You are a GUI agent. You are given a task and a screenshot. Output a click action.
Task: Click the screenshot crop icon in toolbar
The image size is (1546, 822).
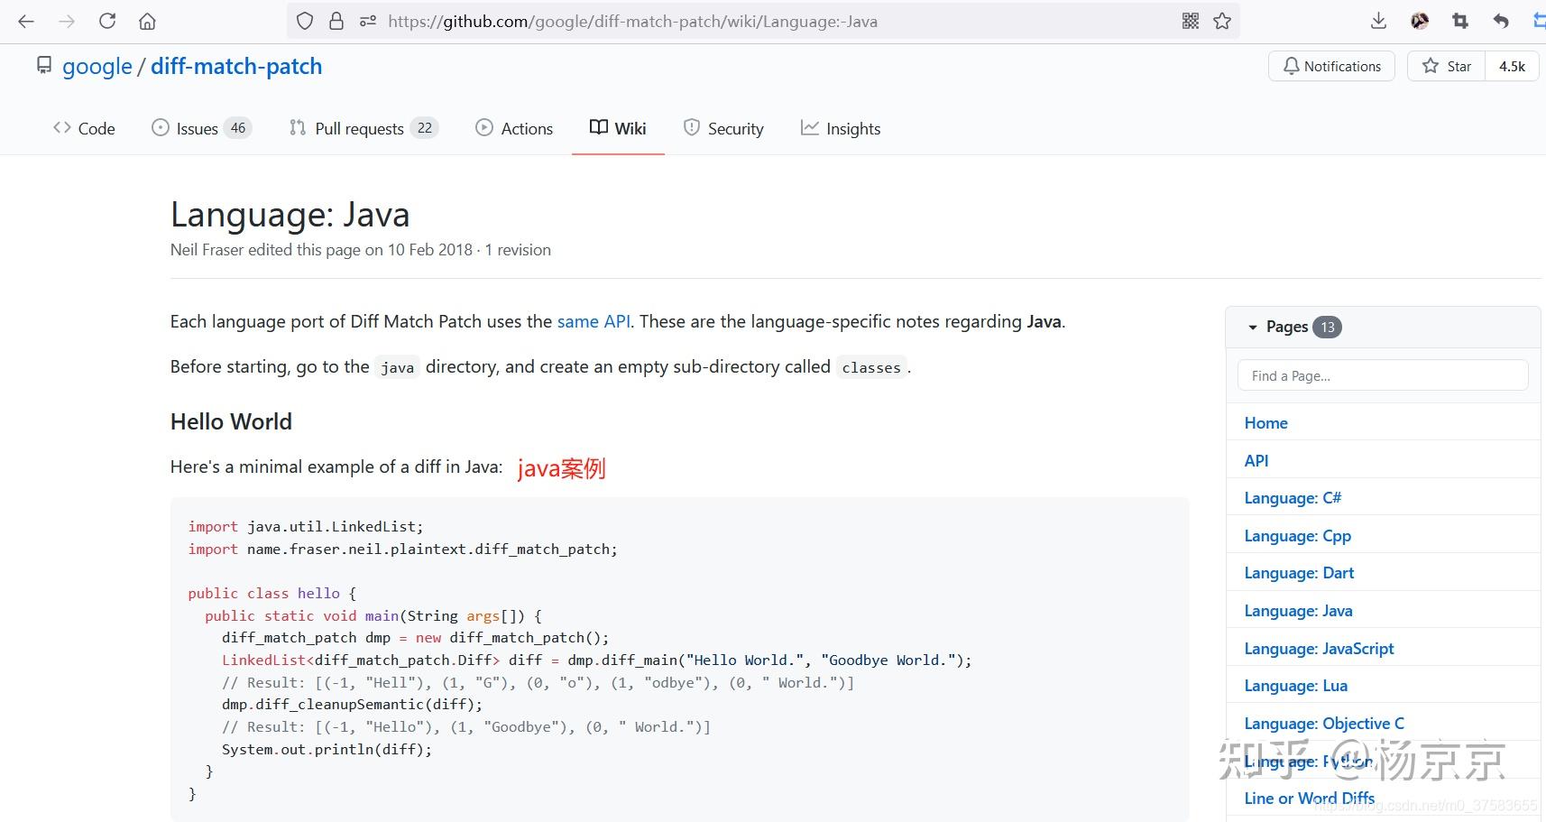[x=1460, y=21]
